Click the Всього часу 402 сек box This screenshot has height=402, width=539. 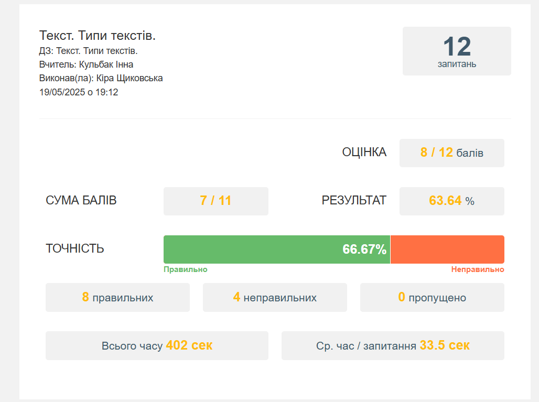[157, 345]
